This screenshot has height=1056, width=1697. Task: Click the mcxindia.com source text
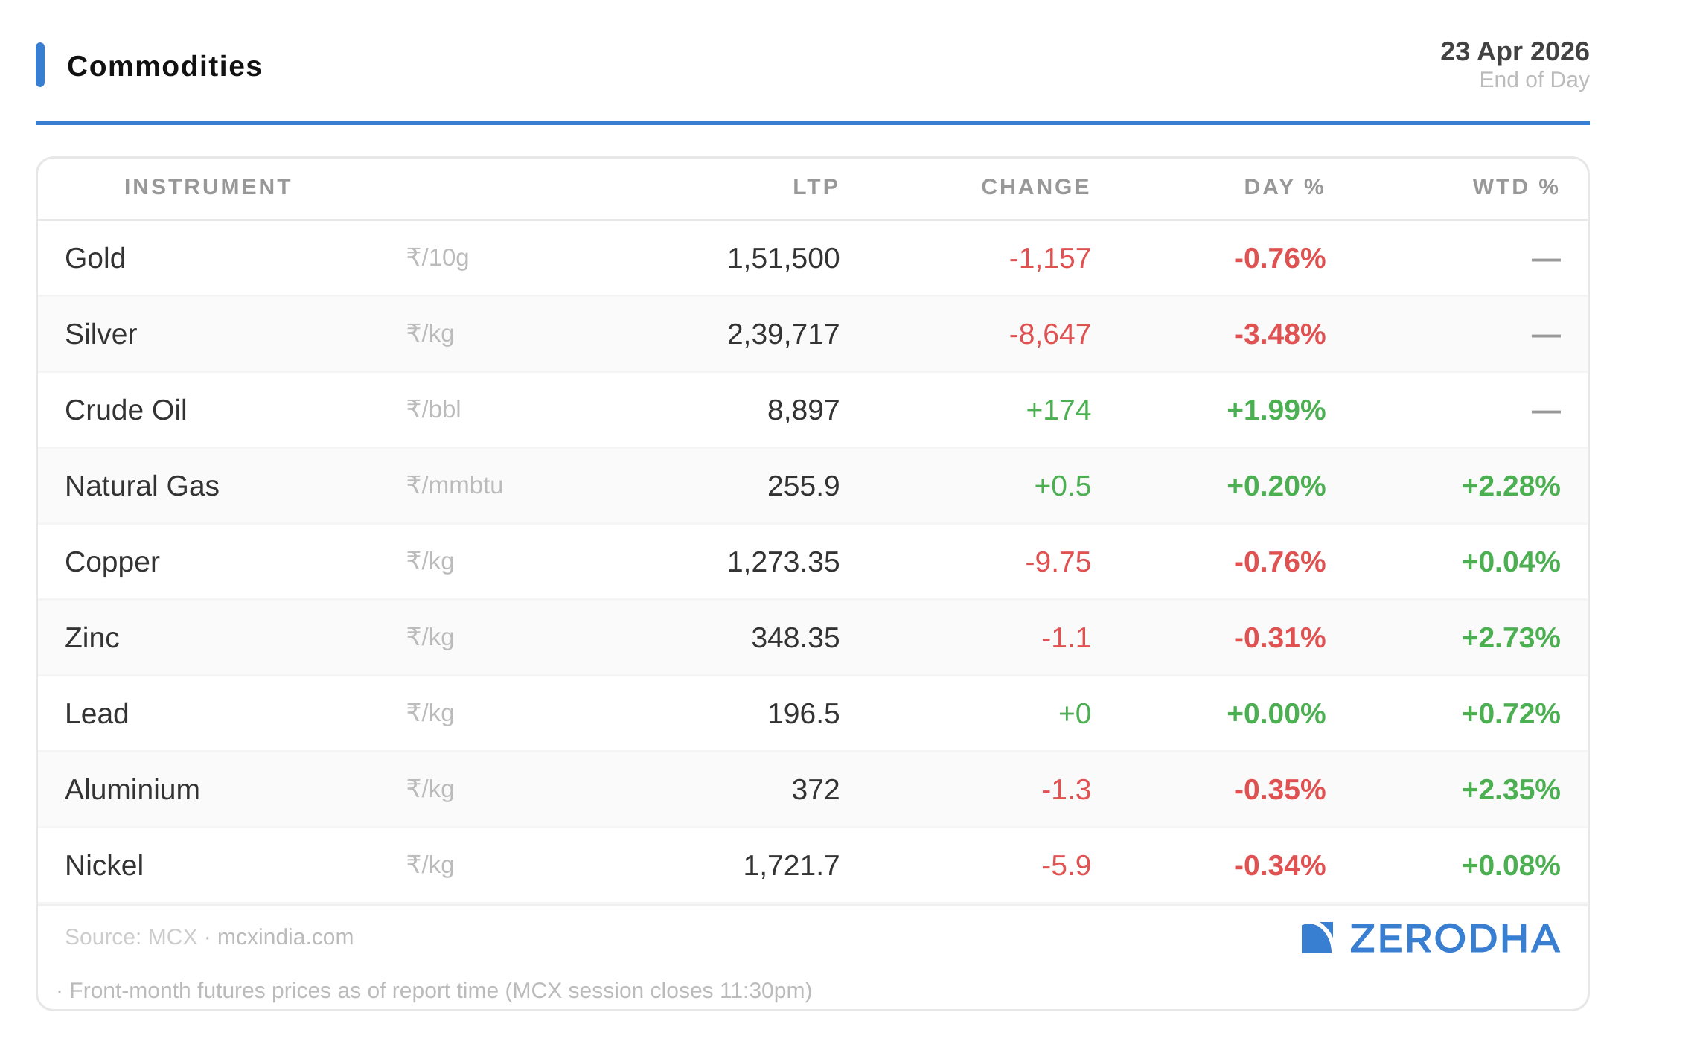(285, 937)
